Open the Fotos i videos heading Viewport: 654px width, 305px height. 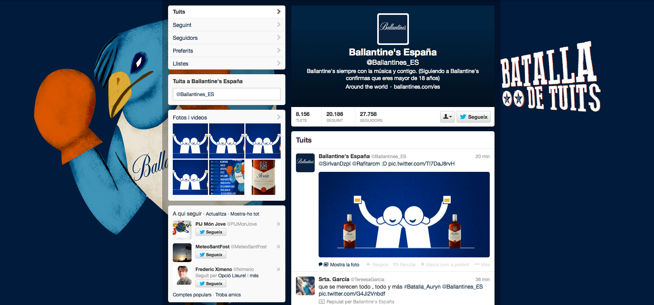point(190,118)
